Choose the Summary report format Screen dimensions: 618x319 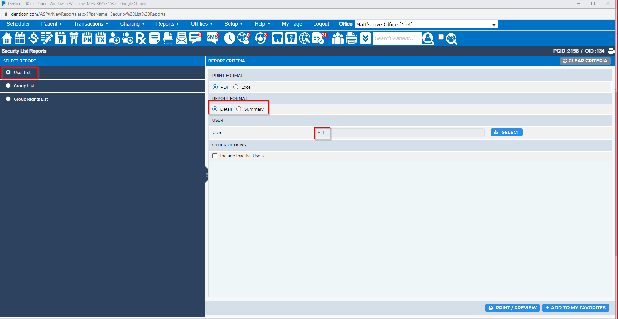(x=239, y=109)
